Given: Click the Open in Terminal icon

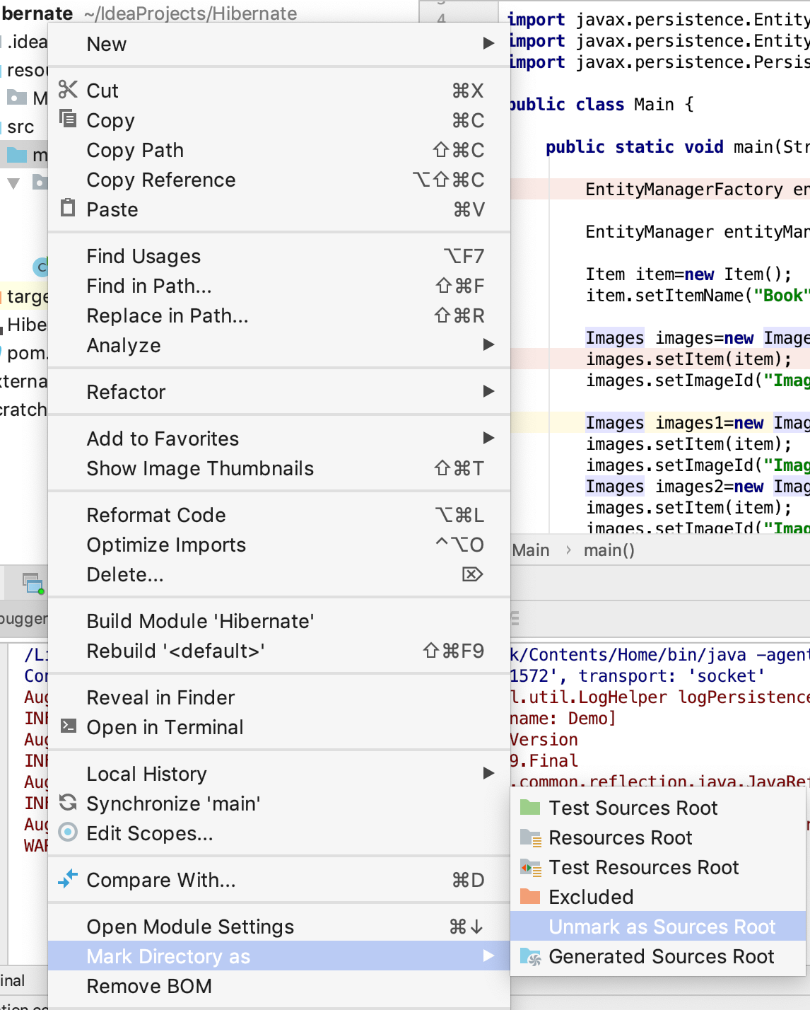Looking at the screenshot, I should (68, 726).
